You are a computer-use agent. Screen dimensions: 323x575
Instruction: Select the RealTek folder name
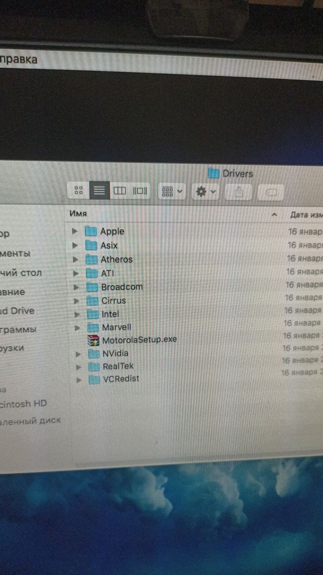point(118,366)
